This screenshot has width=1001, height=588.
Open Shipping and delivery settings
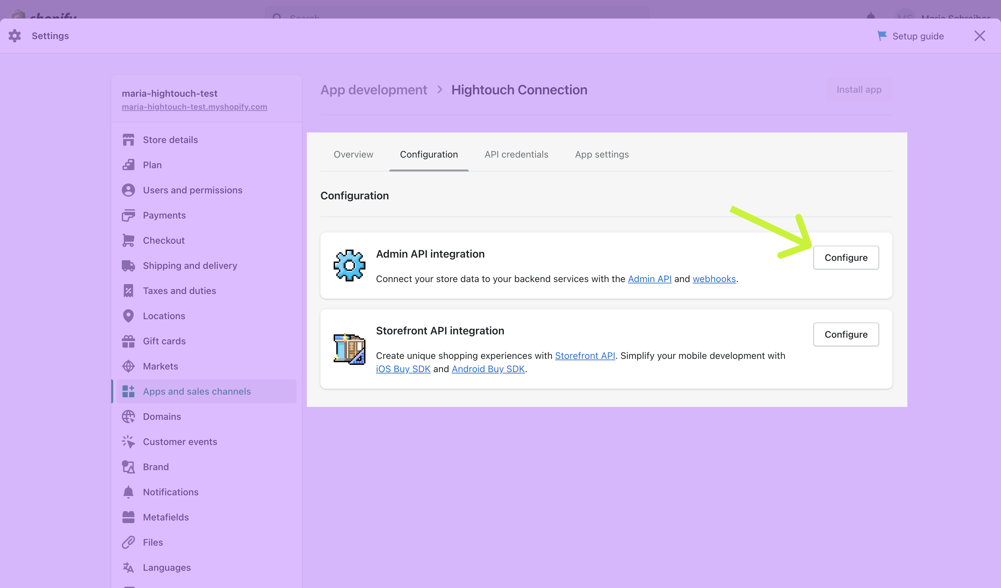[206, 266]
